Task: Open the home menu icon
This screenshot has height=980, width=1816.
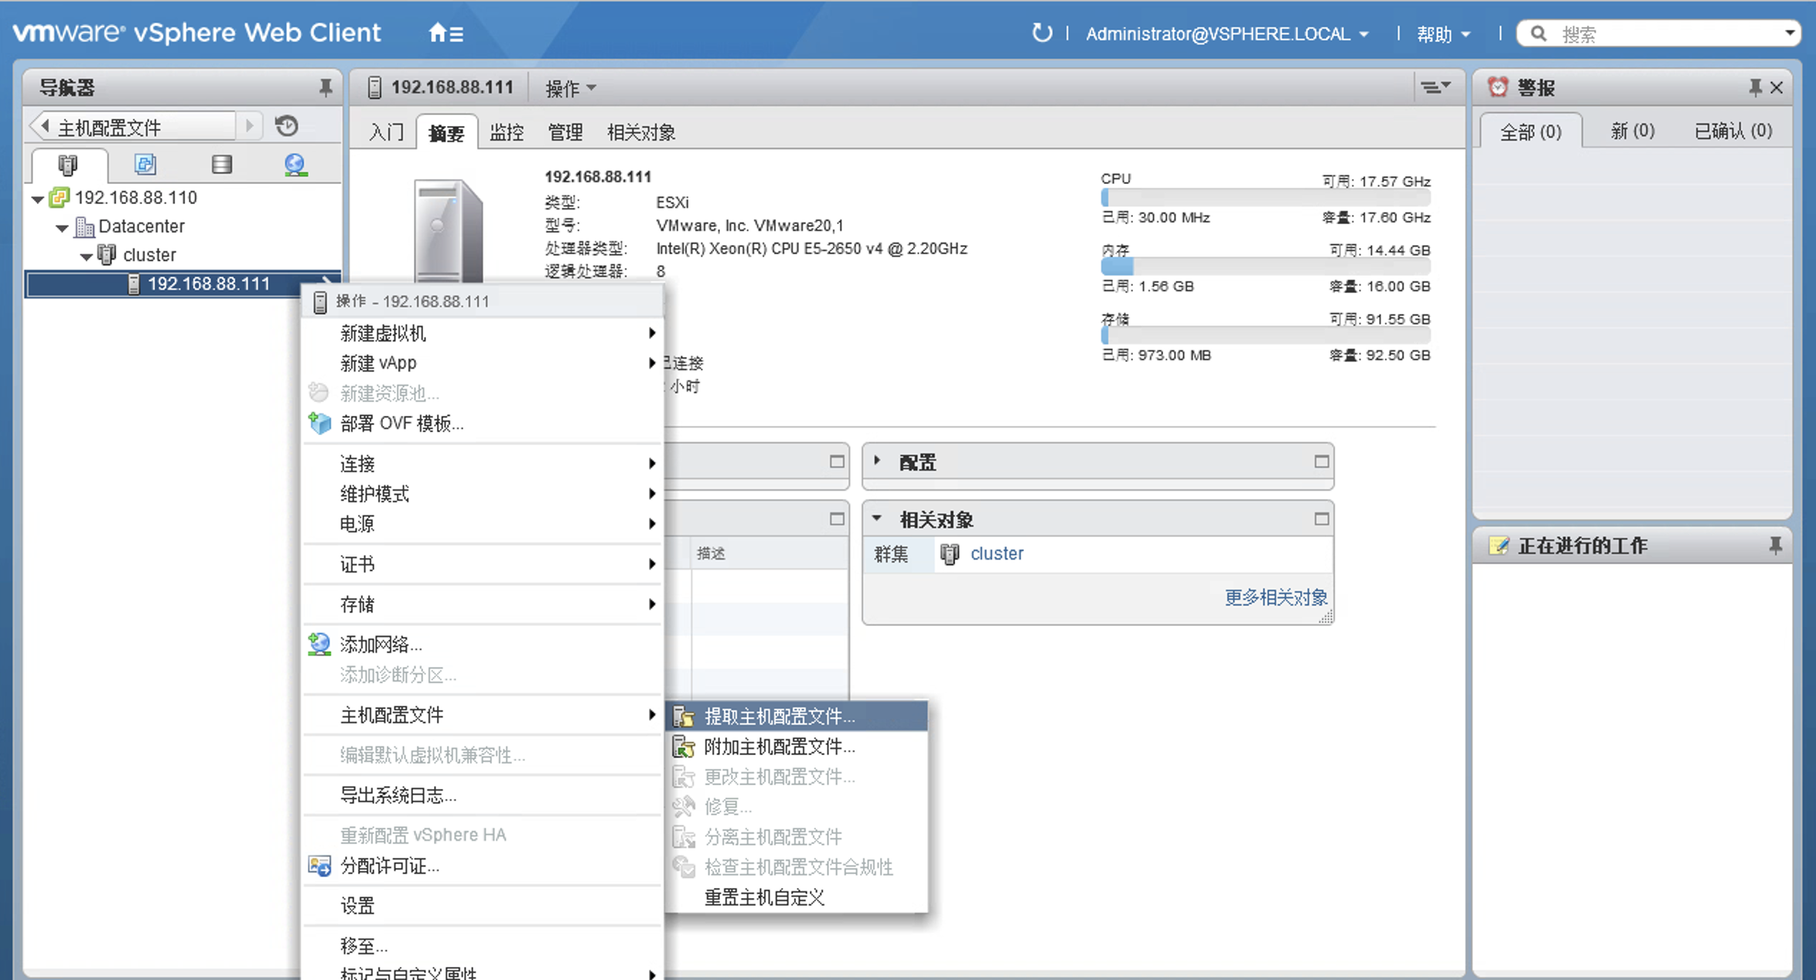Action: click(445, 33)
